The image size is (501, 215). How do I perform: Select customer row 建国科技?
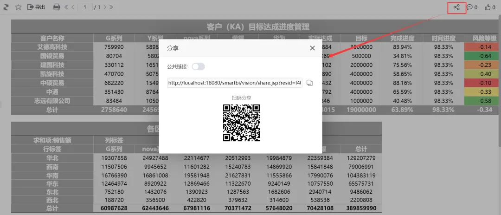pyautogui.click(x=52, y=65)
